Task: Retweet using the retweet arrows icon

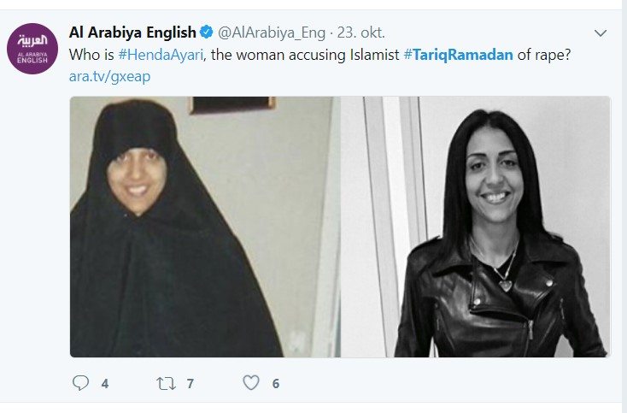Action: (x=166, y=383)
